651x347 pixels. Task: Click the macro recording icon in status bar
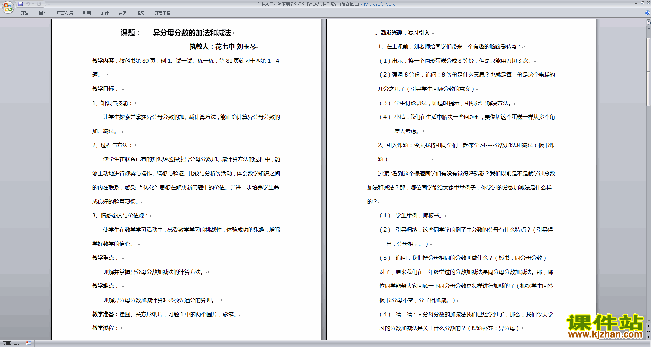(29, 343)
